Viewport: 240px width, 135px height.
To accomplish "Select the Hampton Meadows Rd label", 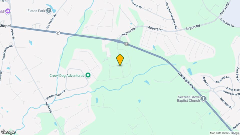I will 171,15.
